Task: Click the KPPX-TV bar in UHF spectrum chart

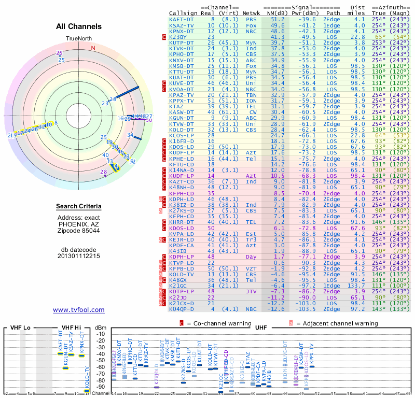Action: 312,366
